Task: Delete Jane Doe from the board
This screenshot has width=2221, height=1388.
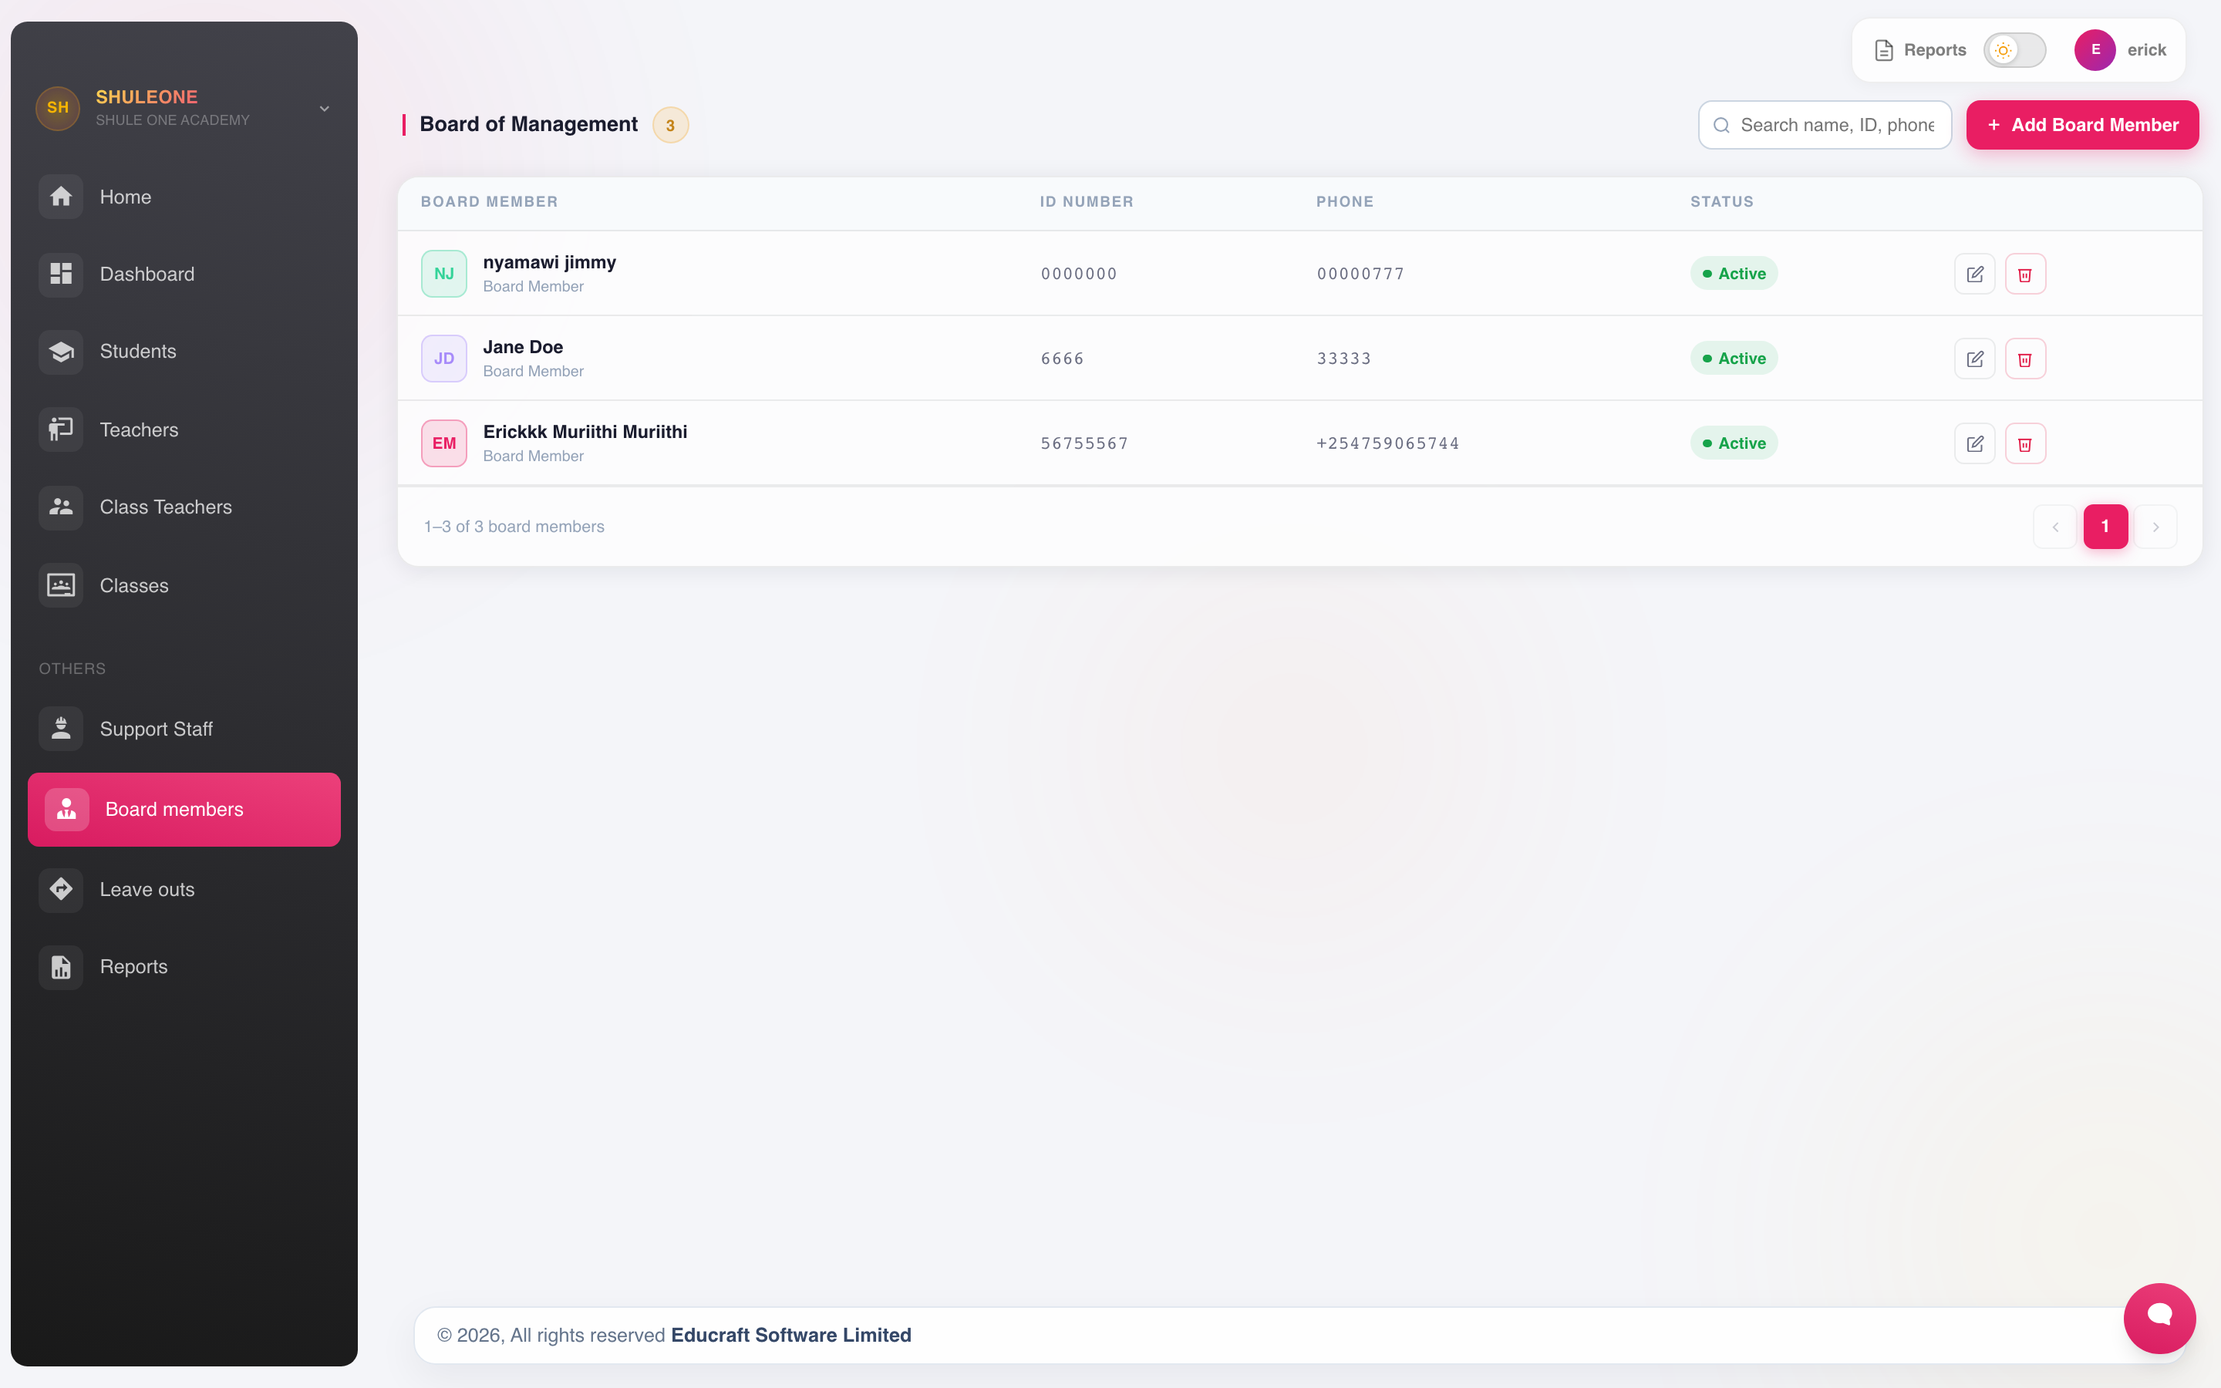Action: pos(2026,358)
